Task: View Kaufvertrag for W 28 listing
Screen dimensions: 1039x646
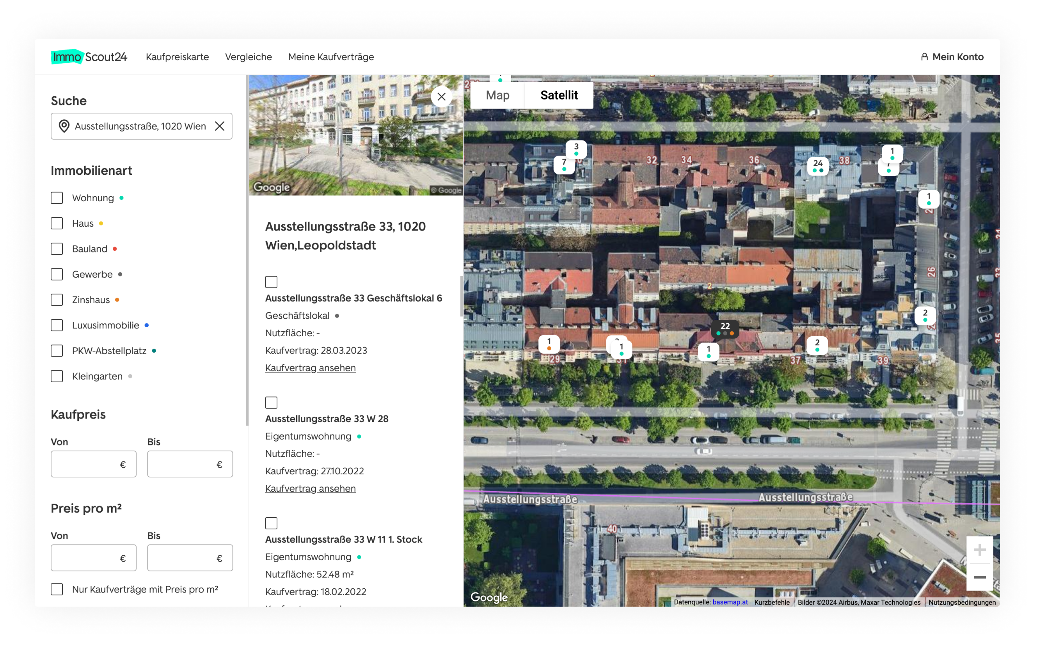Action: (311, 488)
